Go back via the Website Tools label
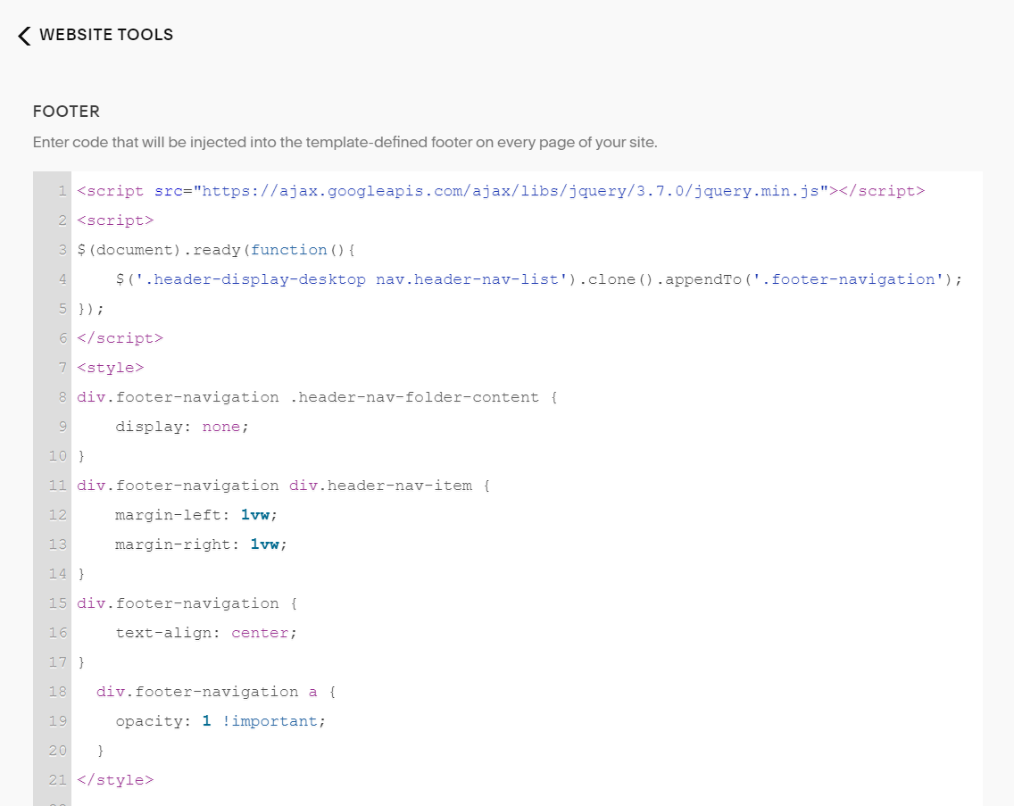 pyautogui.click(x=106, y=35)
